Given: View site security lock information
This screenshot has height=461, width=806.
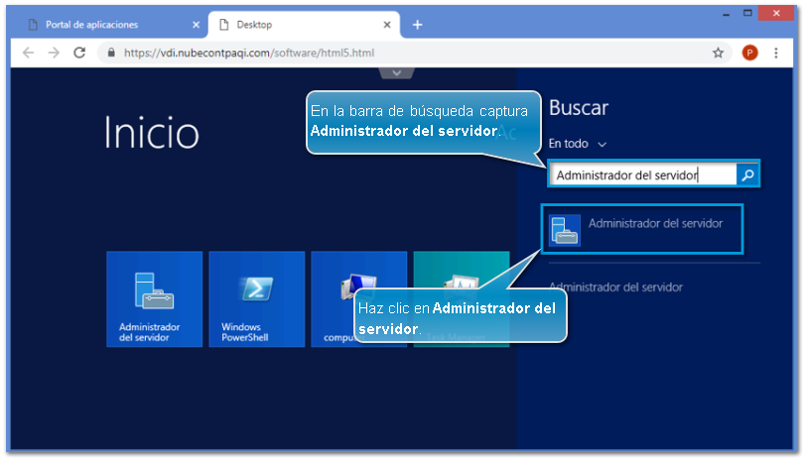Looking at the screenshot, I should pos(111,53).
